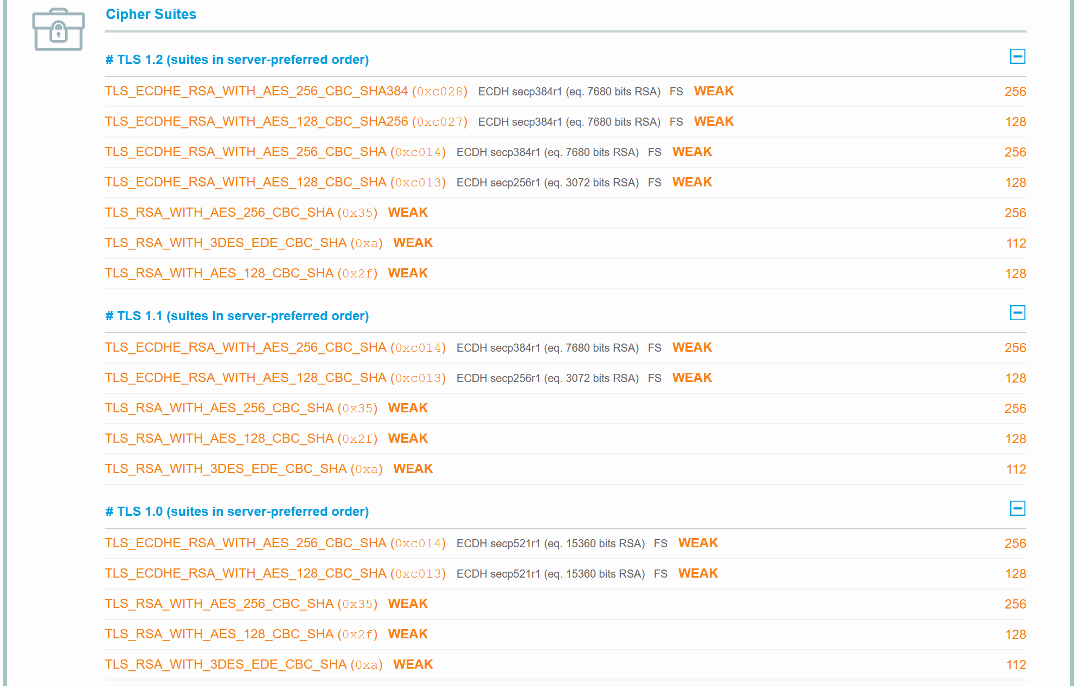Collapse the TLS 1.1 suites section
Image resolution: width=1078 pixels, height=686 pixels.
coord(1017,313)
